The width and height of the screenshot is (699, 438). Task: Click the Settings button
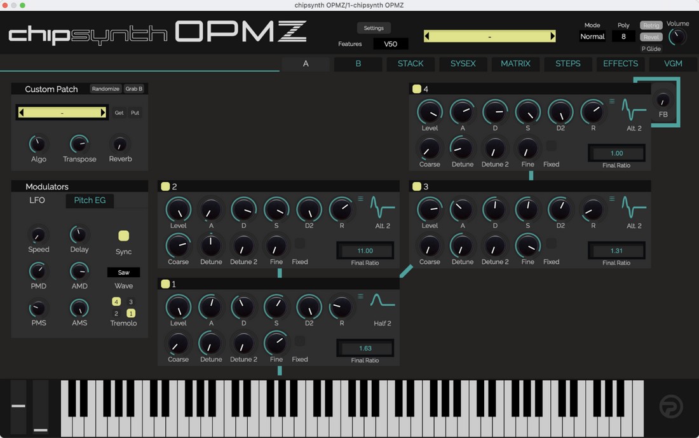(x=374, y=28)
